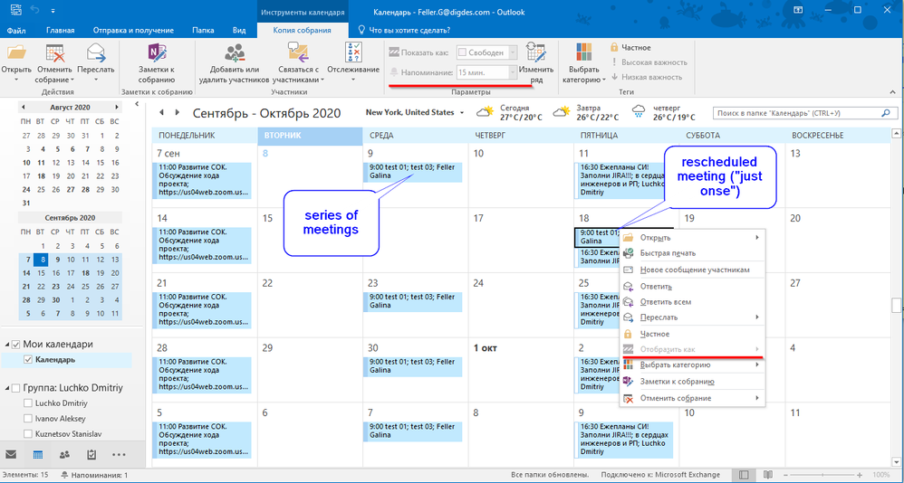Show more navigation options ellipsis

coord(119,454)
